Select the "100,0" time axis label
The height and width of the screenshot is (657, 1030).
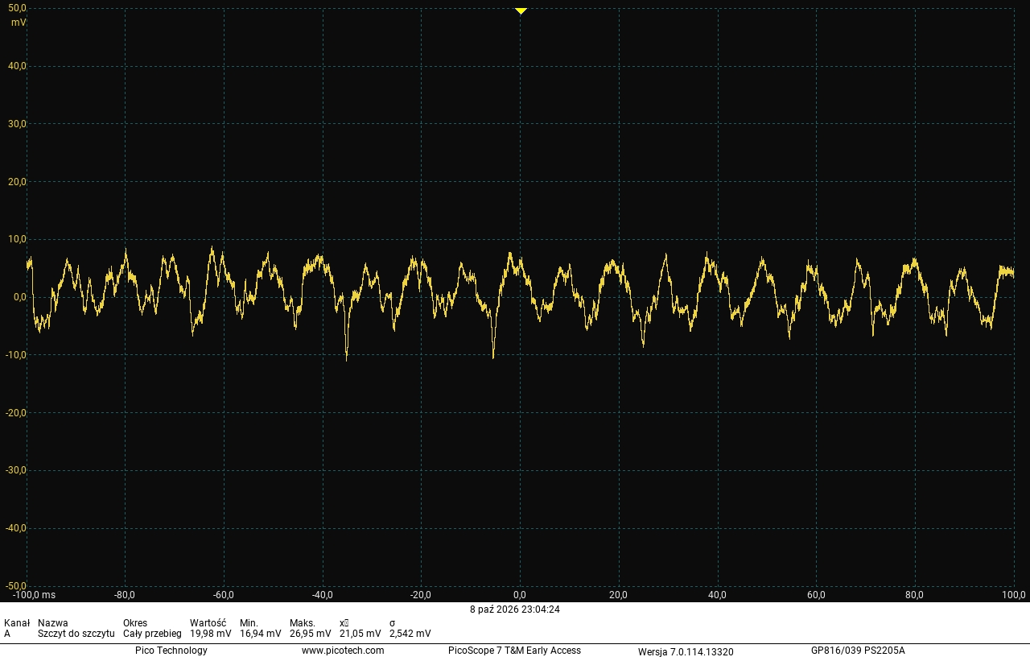click(1014, 595)
